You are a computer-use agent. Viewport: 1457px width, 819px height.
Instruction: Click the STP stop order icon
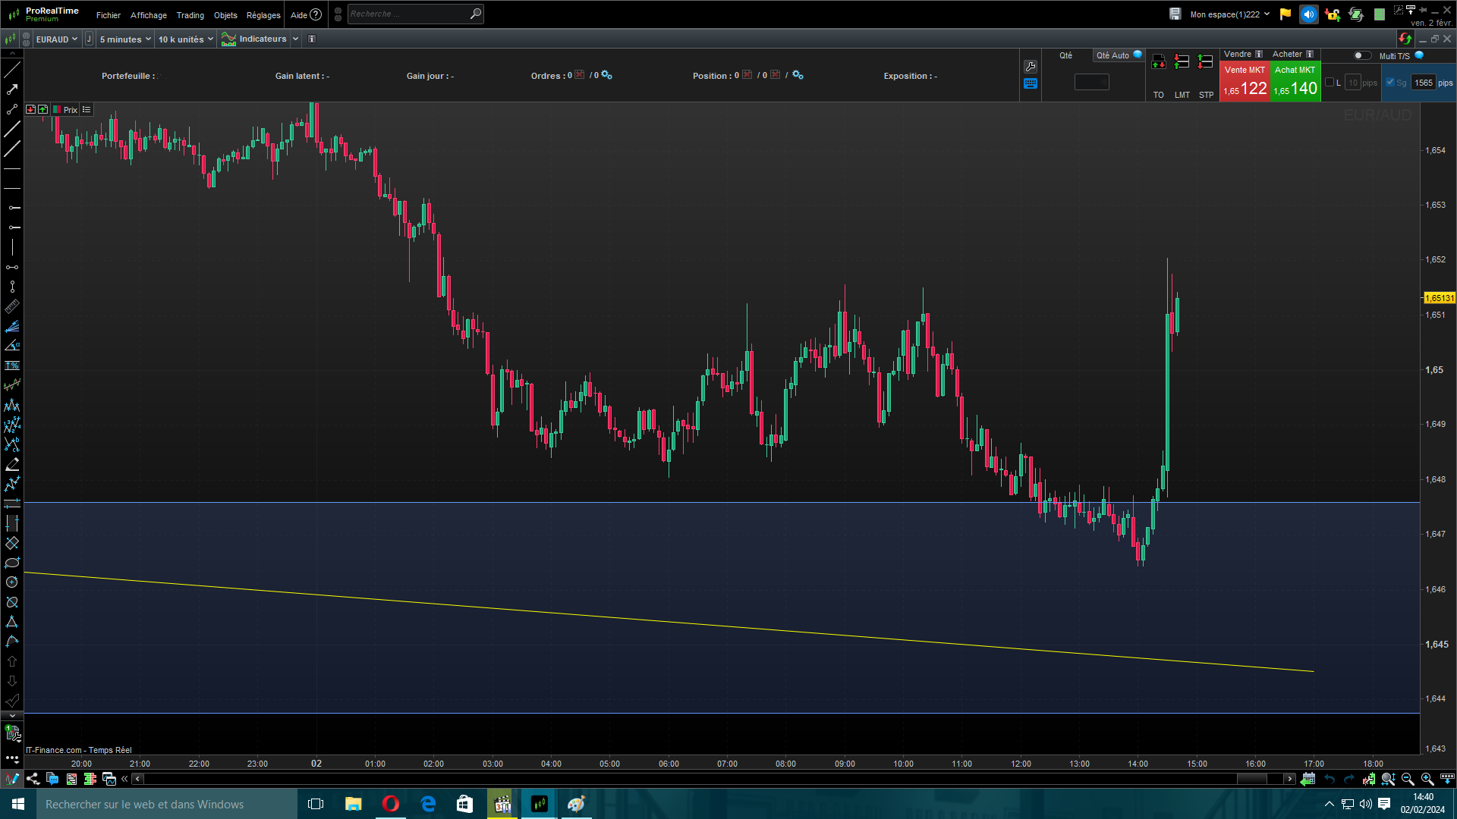pos(1205,63)
